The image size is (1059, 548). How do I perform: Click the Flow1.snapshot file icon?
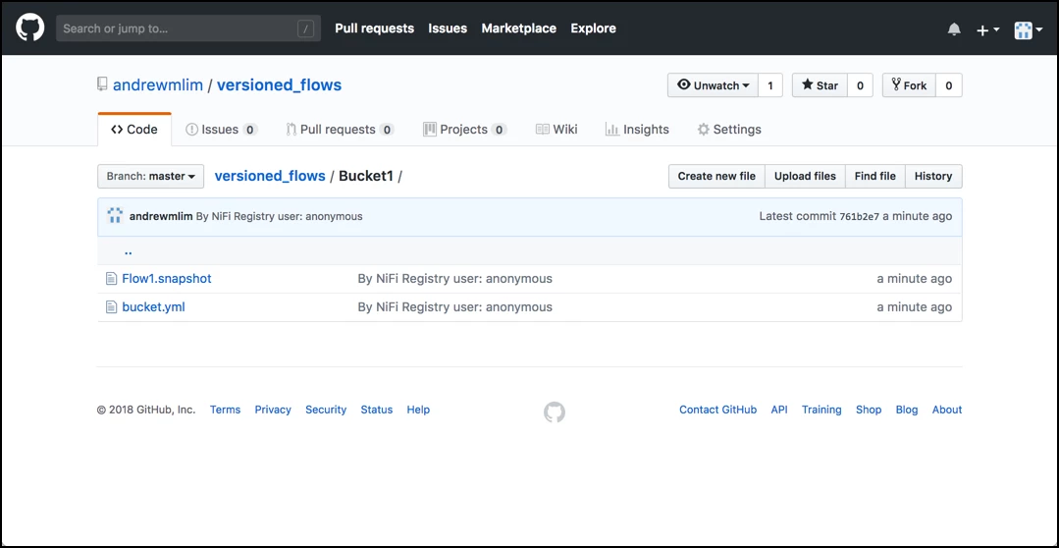112,278
